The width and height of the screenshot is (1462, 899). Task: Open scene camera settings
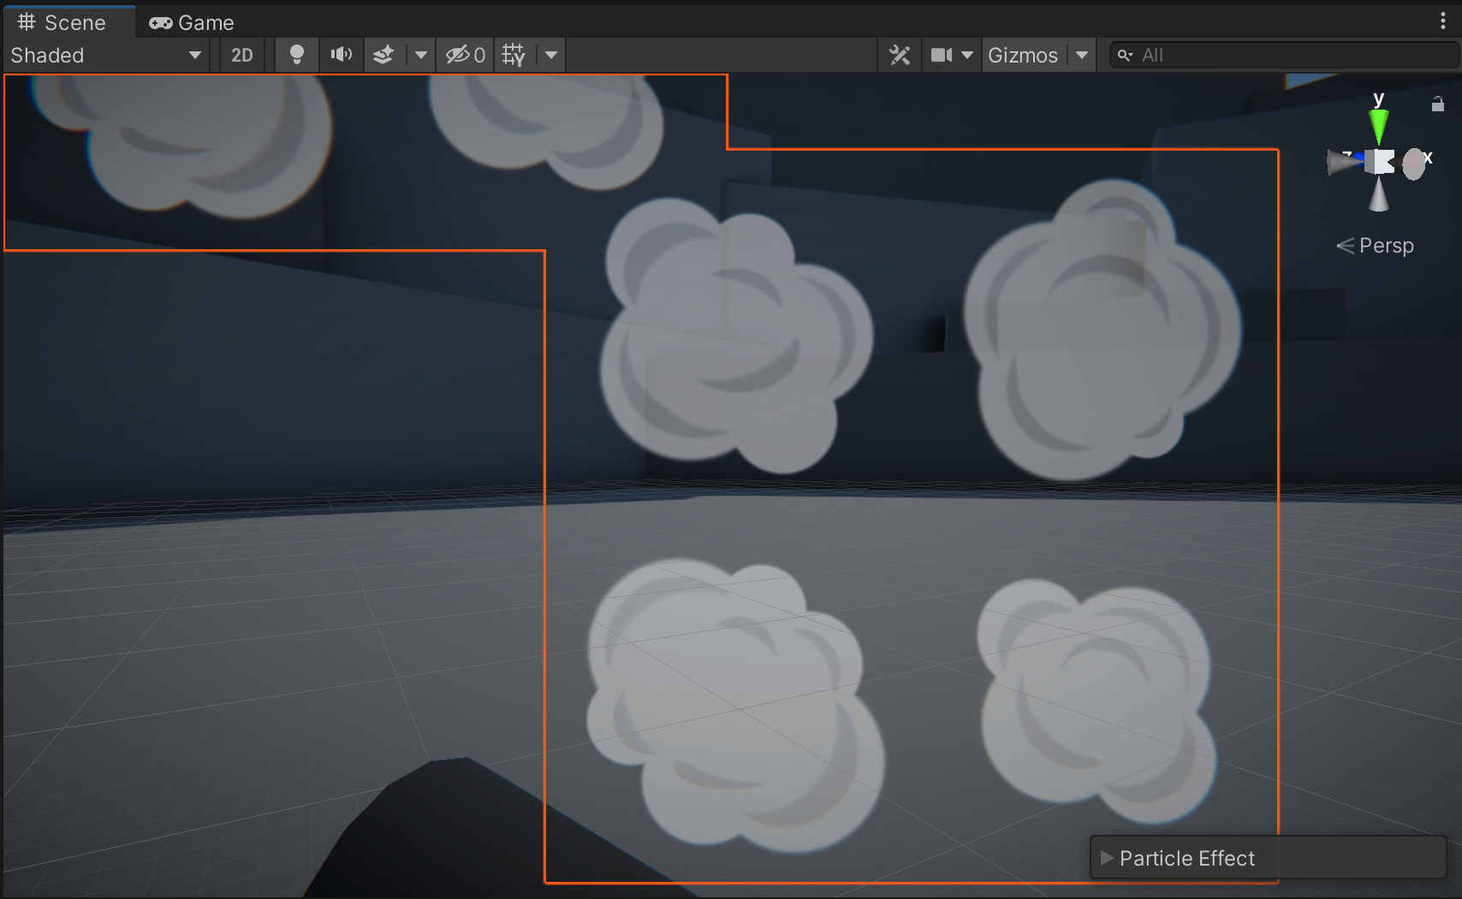pyautogui.click(x=951, y=55)
